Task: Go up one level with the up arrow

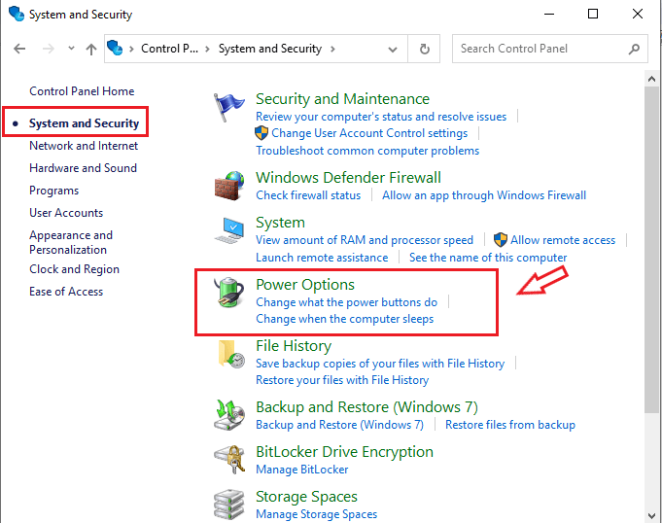Action: coord(90,50)
